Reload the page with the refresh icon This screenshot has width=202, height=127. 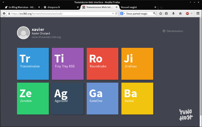coord(116,13)
